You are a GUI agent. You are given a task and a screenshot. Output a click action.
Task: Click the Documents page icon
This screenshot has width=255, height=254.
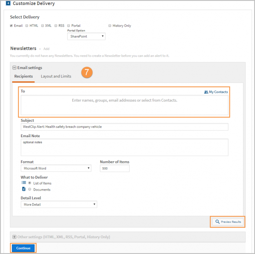click(24, 189)
